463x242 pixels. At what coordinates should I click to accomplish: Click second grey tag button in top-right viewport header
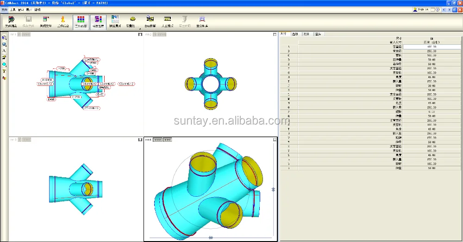(162, 35)
